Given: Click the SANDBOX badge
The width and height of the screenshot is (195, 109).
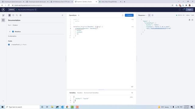Looking at the screenshot, I should pos(12,10).
